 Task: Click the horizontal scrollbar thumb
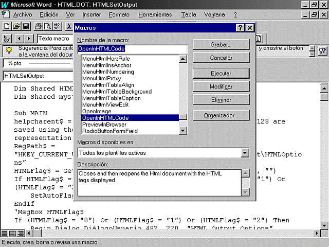click(x=38, y=233)
